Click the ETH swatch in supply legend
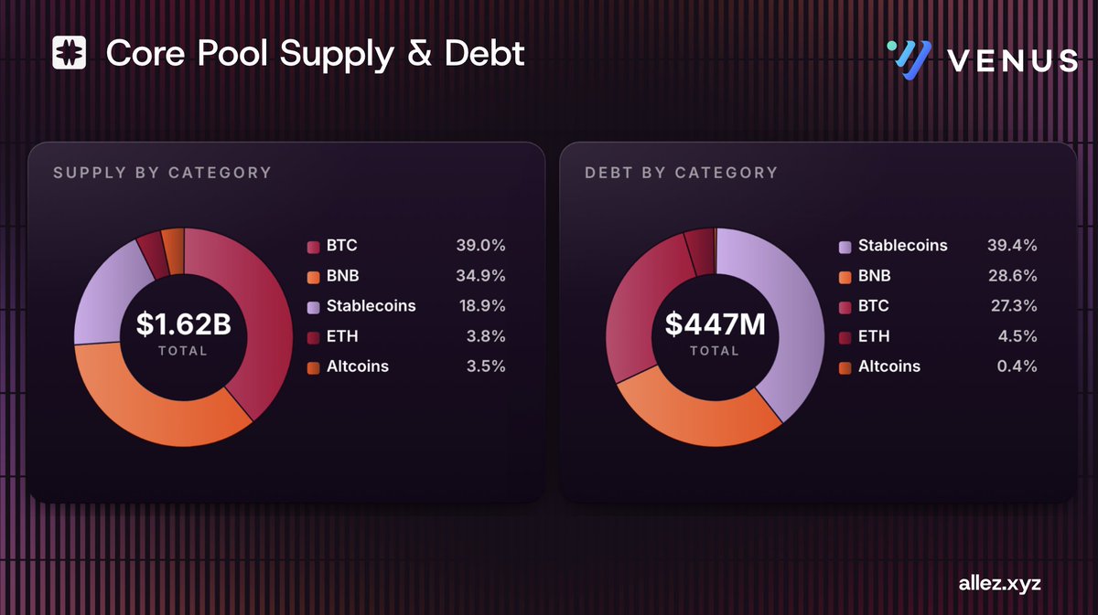This screenshot has width=1098, height=615. tap(313, 337)
